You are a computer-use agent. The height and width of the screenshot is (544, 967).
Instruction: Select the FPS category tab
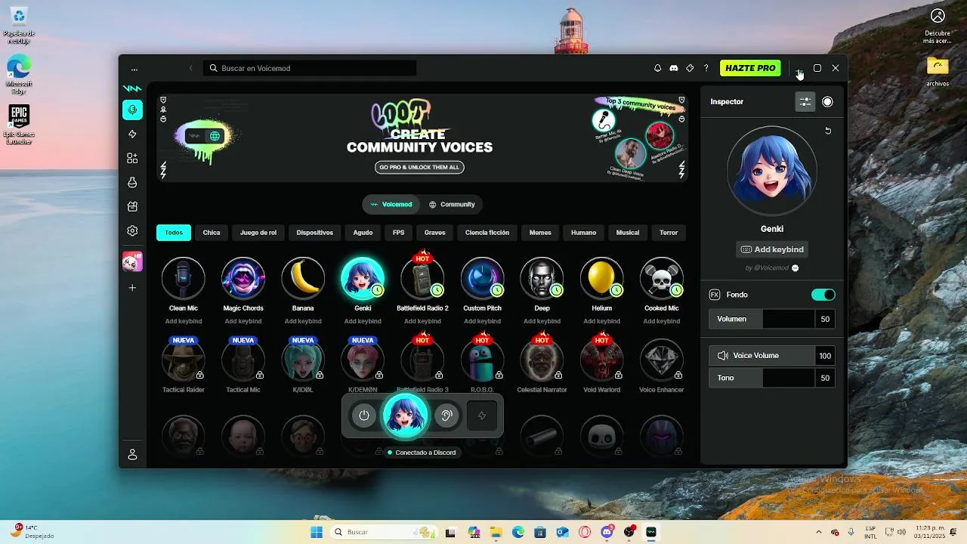399,233
